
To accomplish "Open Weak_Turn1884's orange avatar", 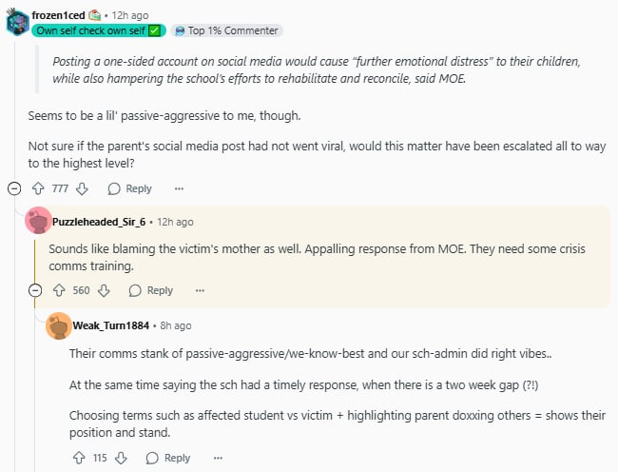I will click(59, 325).
